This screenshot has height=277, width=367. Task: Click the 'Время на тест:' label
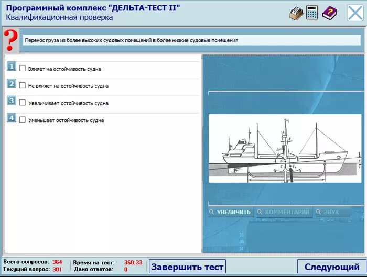(x=94, y=262)
